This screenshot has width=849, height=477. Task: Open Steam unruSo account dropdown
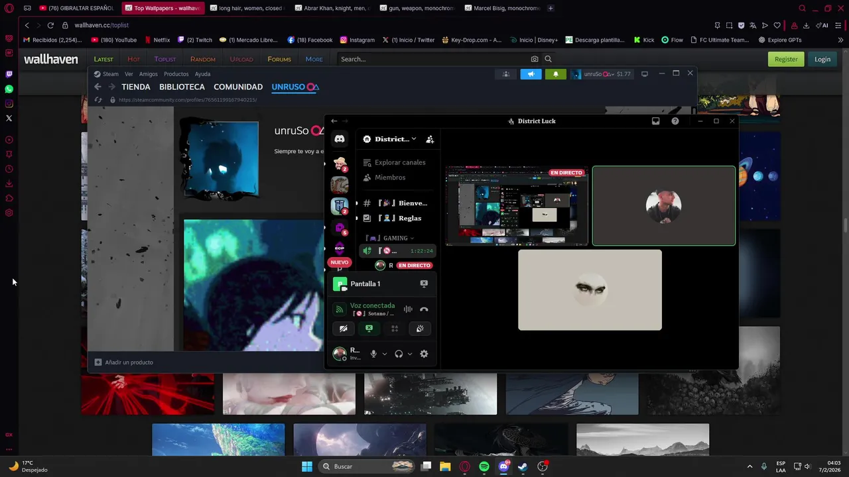coord(601,74)
